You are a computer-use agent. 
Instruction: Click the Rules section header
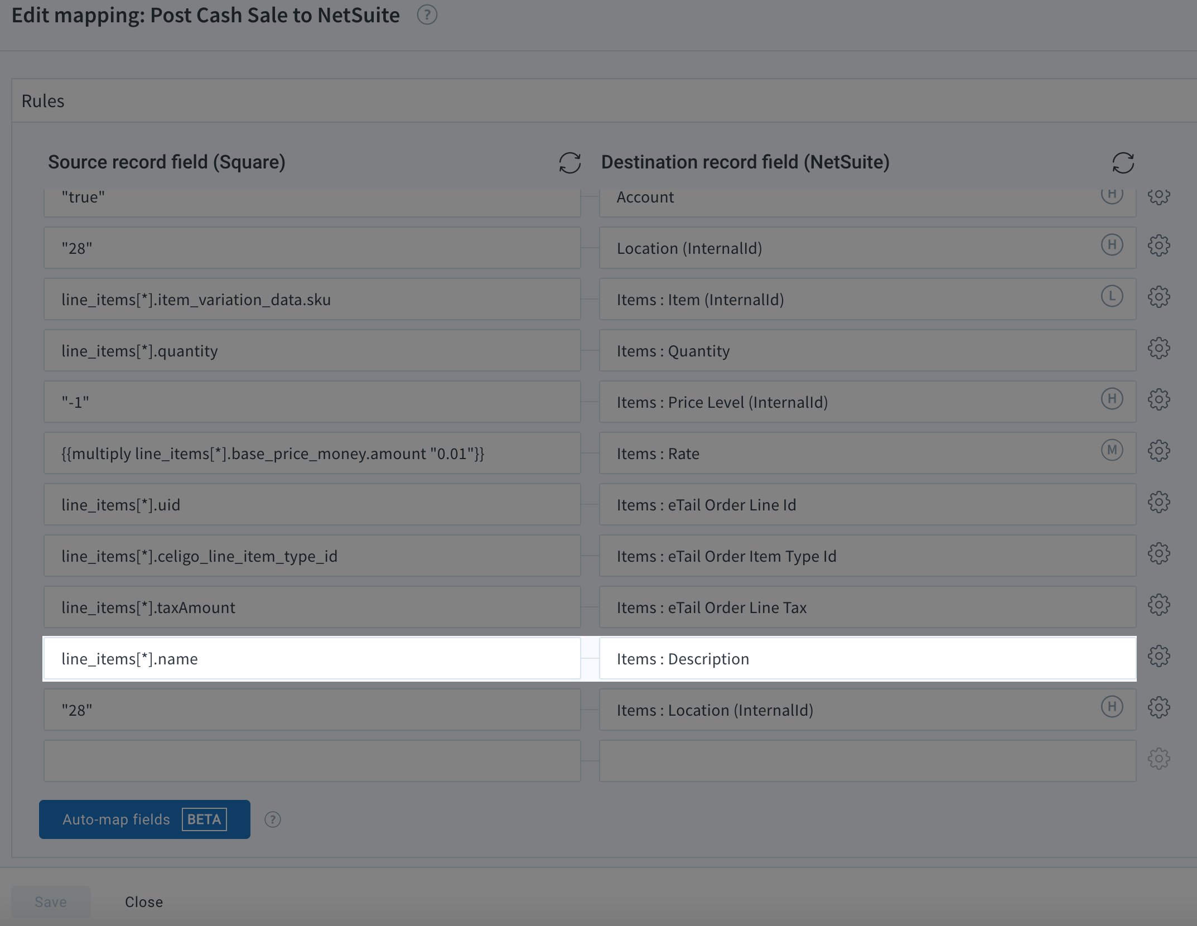click(x=604, y=101)
